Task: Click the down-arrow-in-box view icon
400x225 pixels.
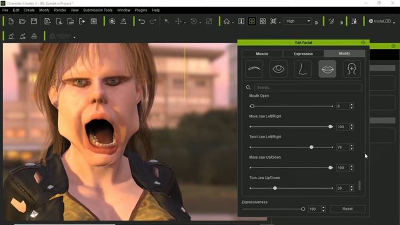Action: point(241,21)
